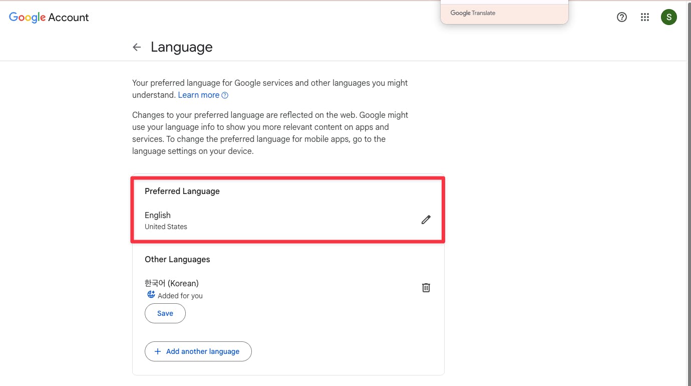Open the Other Languages section
691x386 pixels.
pos(177,259)
